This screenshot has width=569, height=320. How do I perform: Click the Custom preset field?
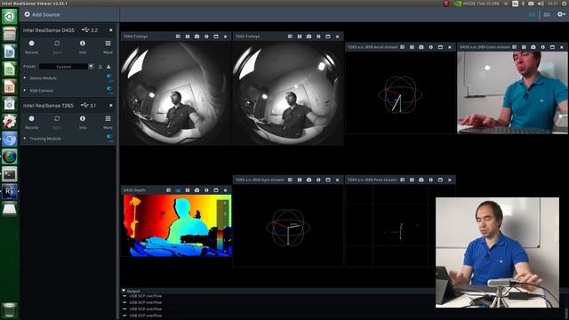click(x=63, y=67)
